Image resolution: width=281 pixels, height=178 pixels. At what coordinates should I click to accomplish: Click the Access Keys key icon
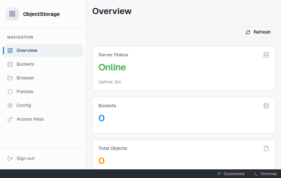coord(10,119)
